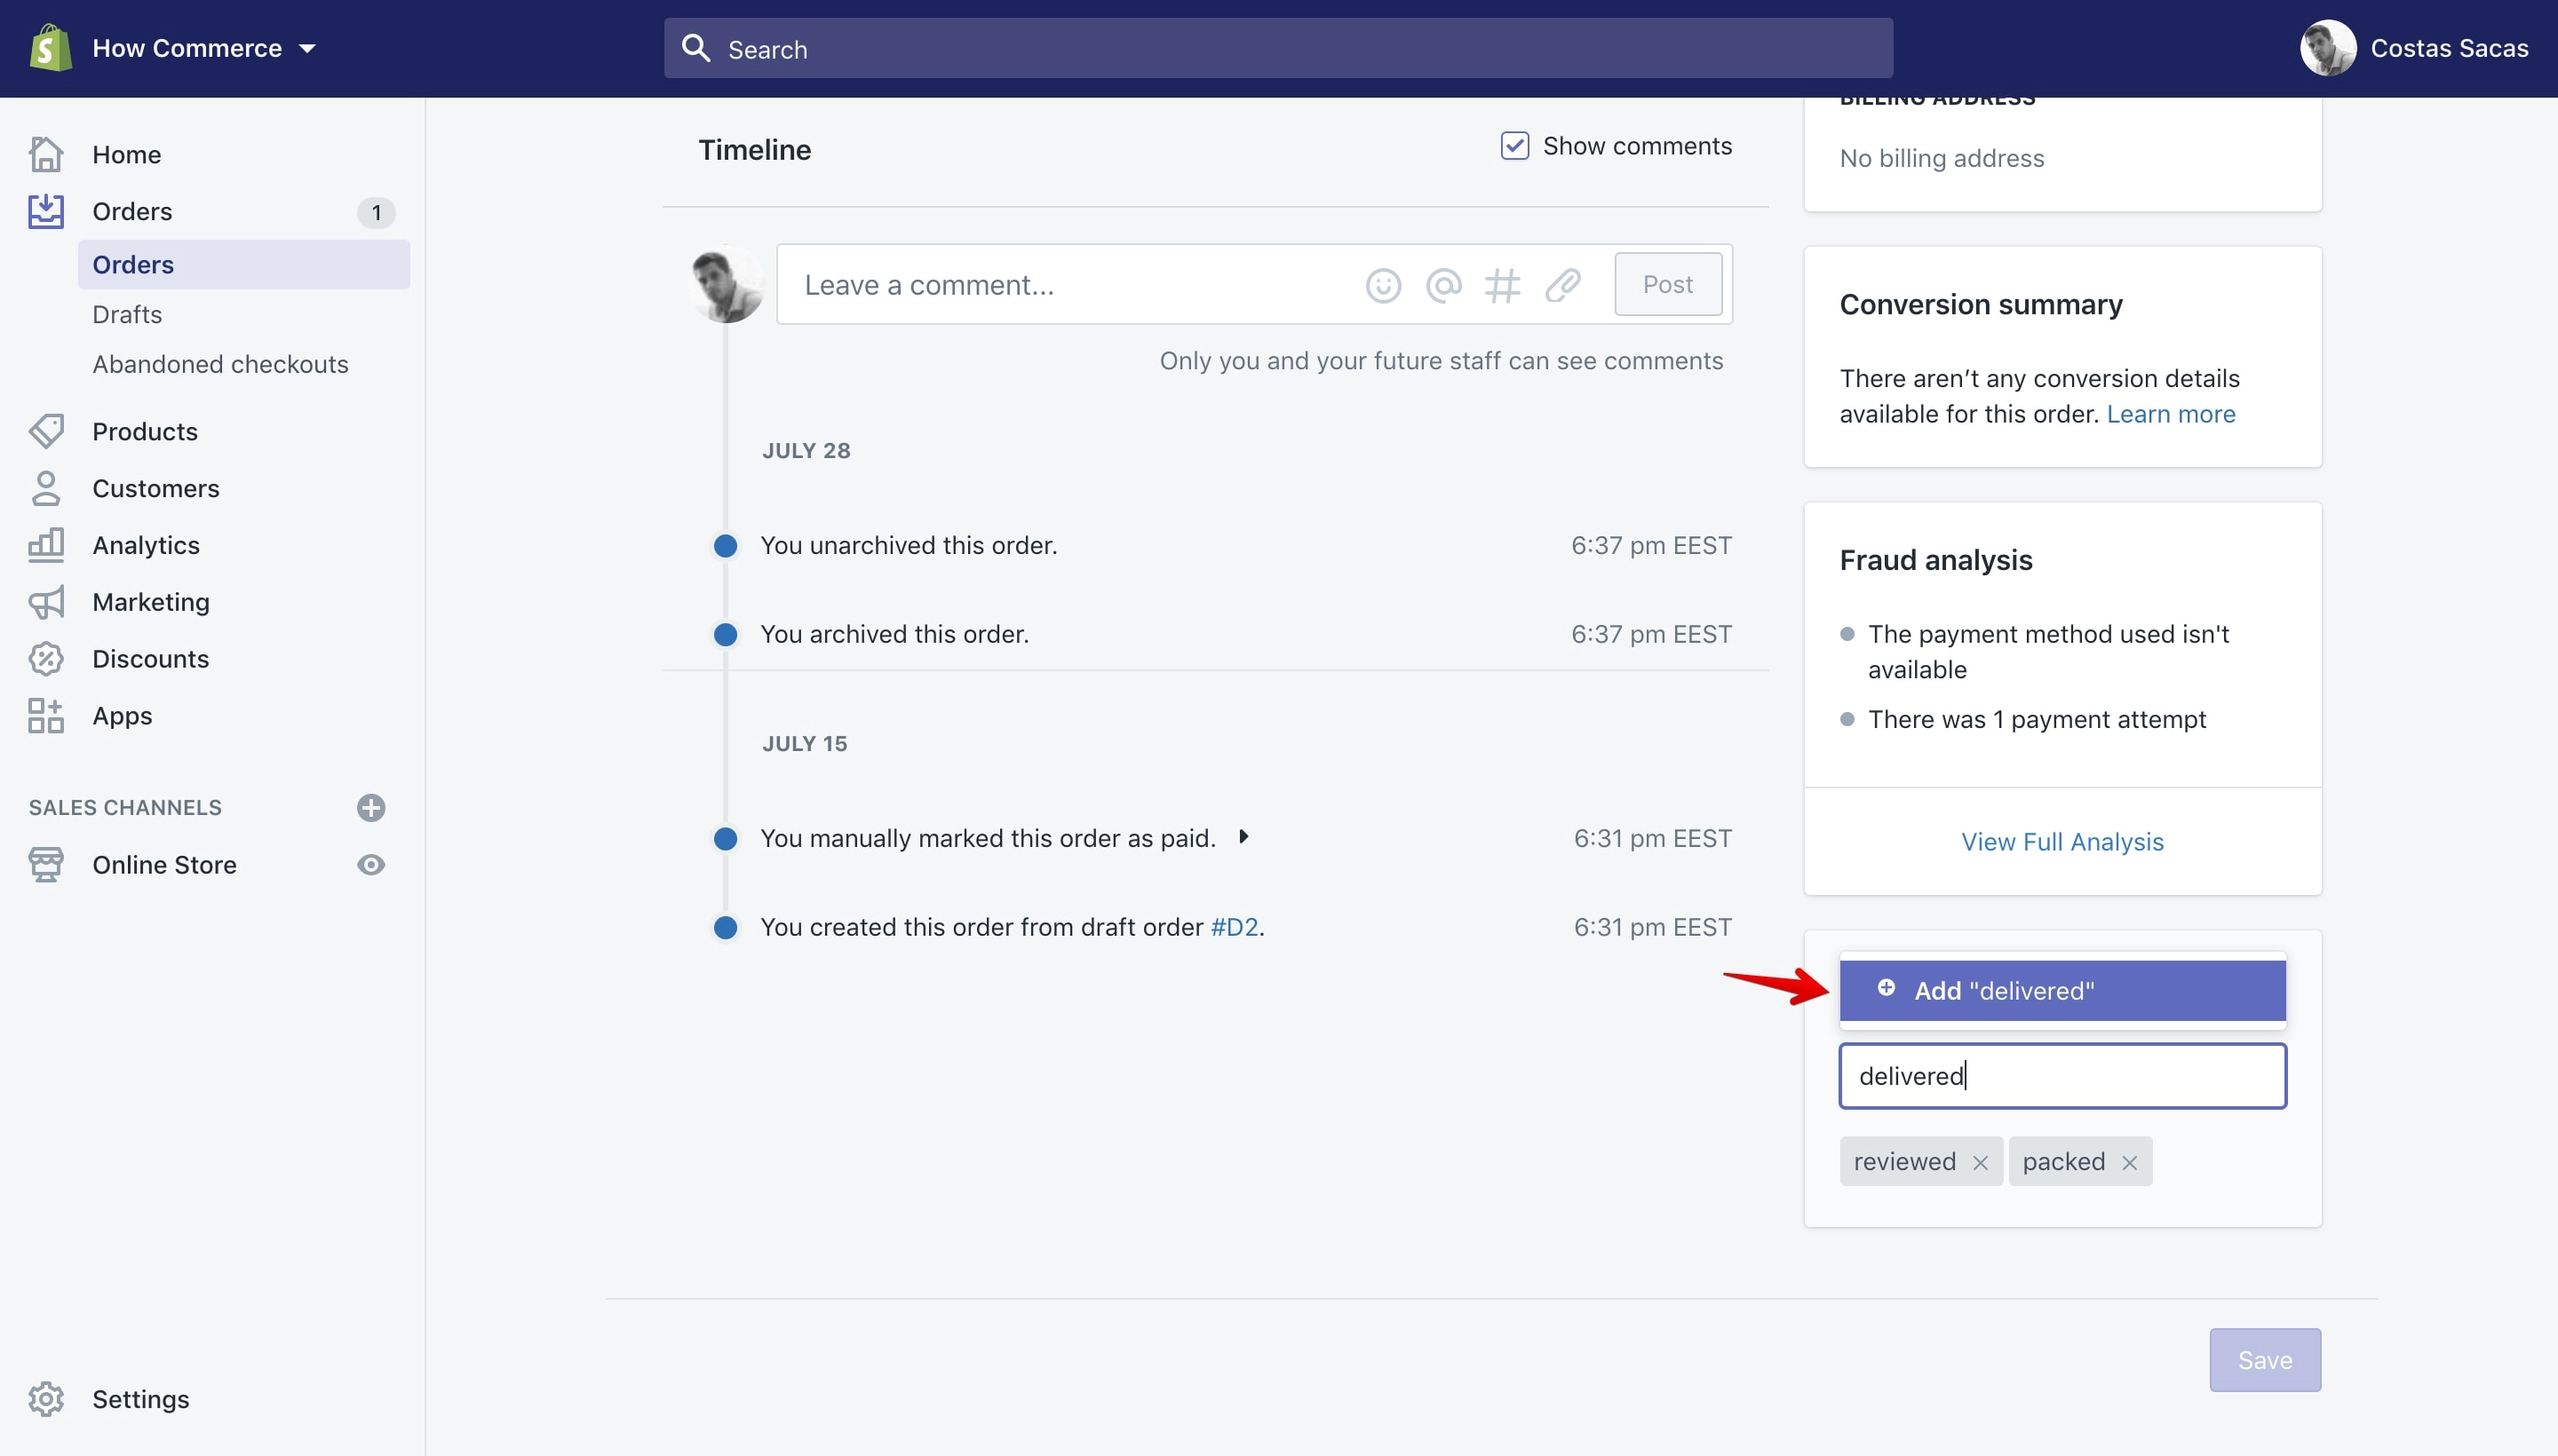Screen dimensions: 2558x1456
Task: Click timeline marker for unarchived order
Action: pyautogui.click(x=726, y=546)
